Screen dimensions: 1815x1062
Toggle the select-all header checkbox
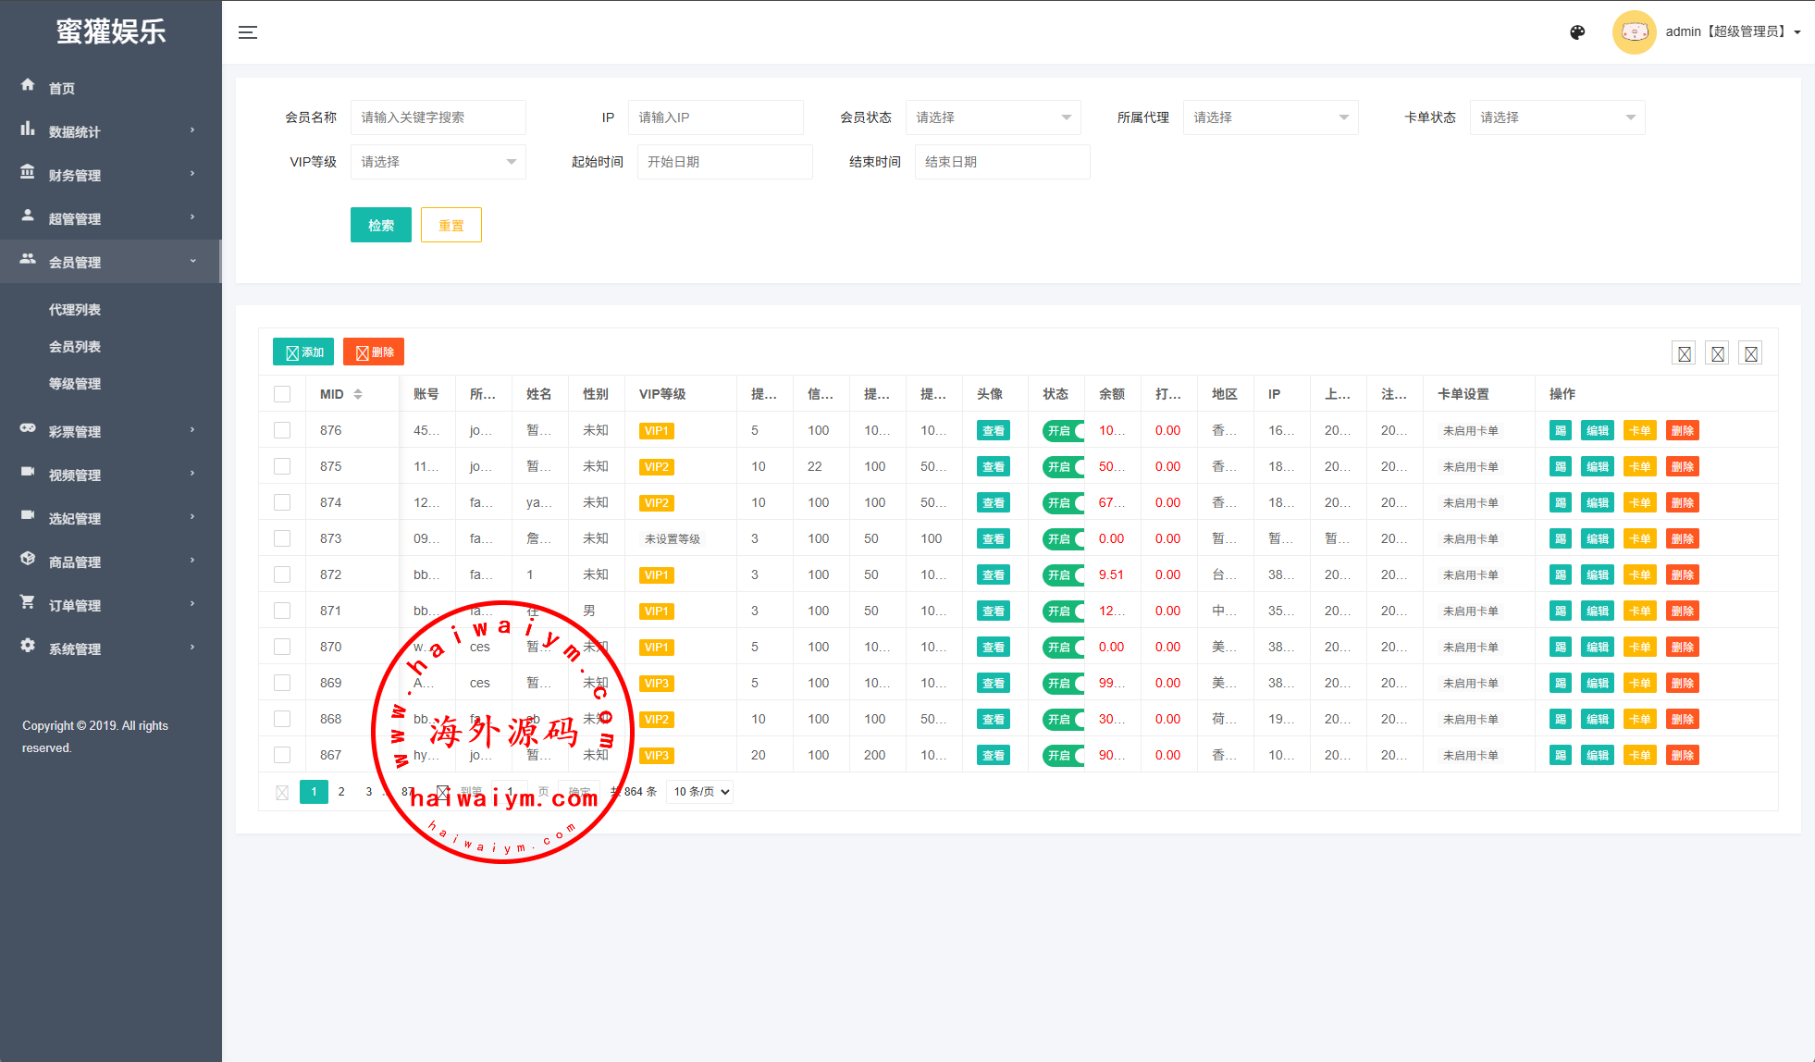(x=282, y=394)
